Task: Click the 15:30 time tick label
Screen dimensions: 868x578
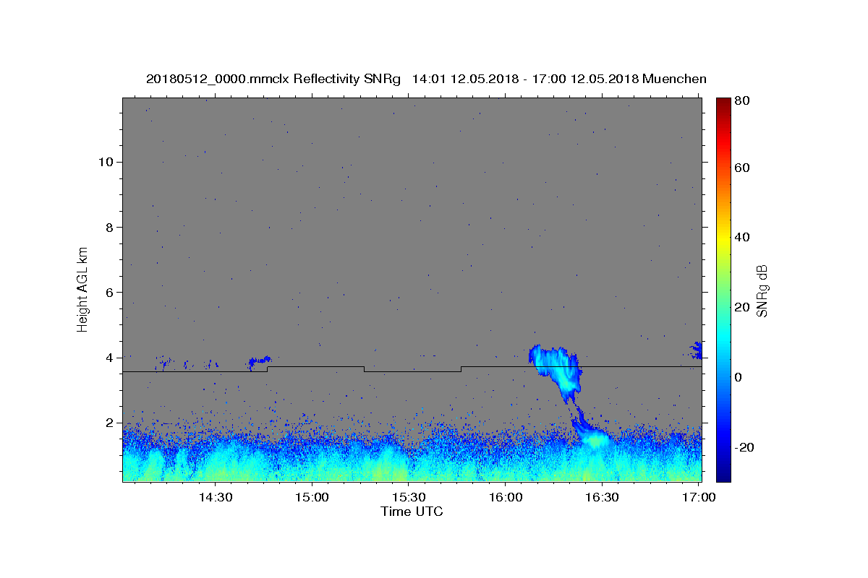Action: click(x=409, y=497)
